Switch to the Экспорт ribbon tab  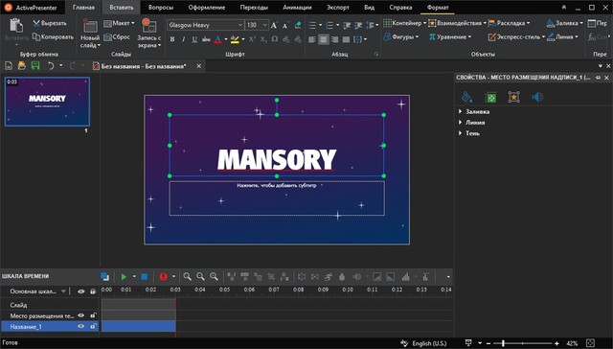click(x=338, y=8)
